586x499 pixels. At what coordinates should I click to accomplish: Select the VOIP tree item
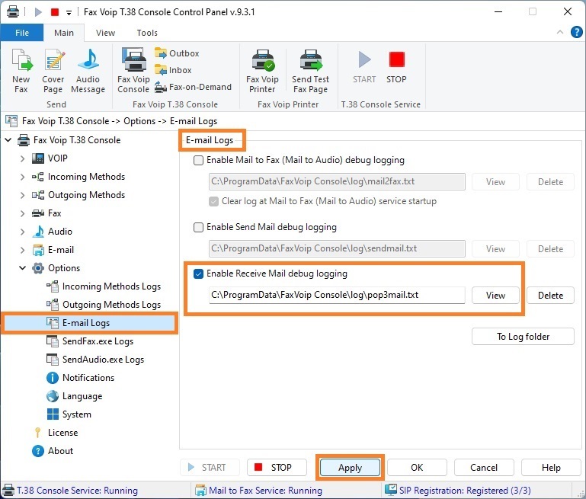[x=50, y=158]
